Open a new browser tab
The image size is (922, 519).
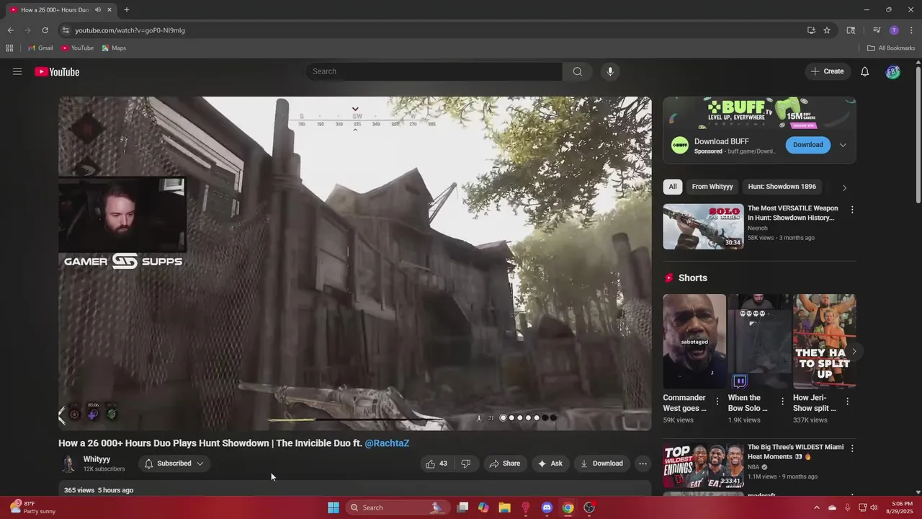pos(126,9)
